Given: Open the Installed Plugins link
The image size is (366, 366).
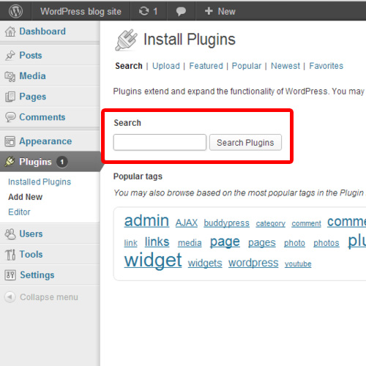Looking at the screenshot, I should click(x=40, y=182).
